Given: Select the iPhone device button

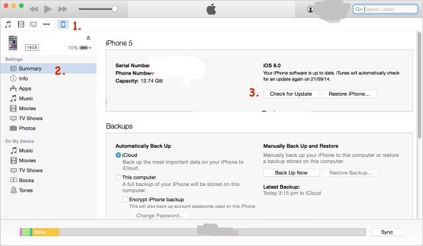Looking at the screenshot, I should point(63,24).
